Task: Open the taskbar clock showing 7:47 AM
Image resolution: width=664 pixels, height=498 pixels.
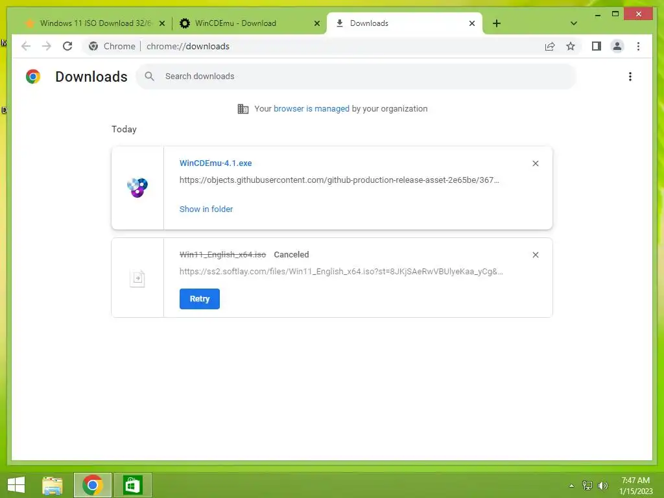Action: pyautogui.click(x=636, y=486)
